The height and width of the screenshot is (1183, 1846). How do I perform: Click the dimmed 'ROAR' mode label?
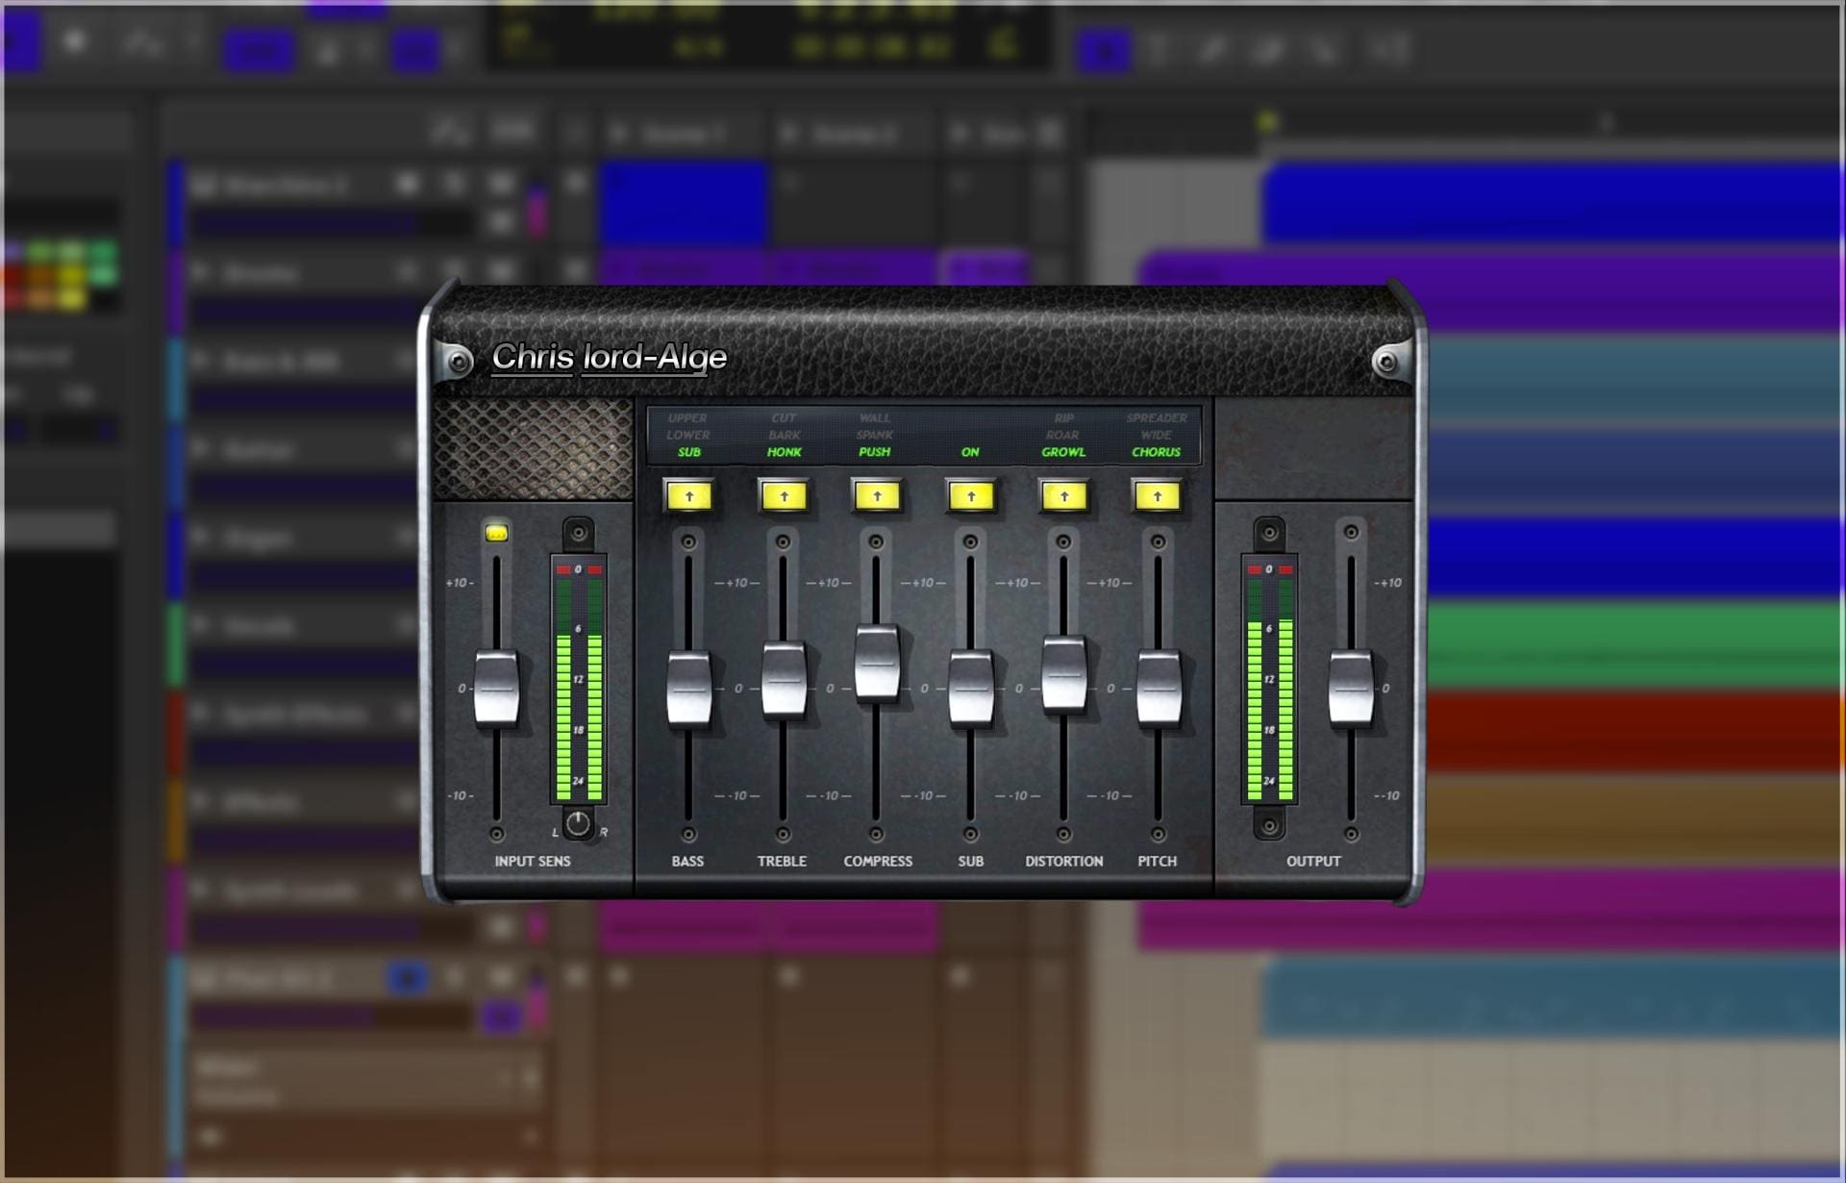click(x=1062, y=435)
